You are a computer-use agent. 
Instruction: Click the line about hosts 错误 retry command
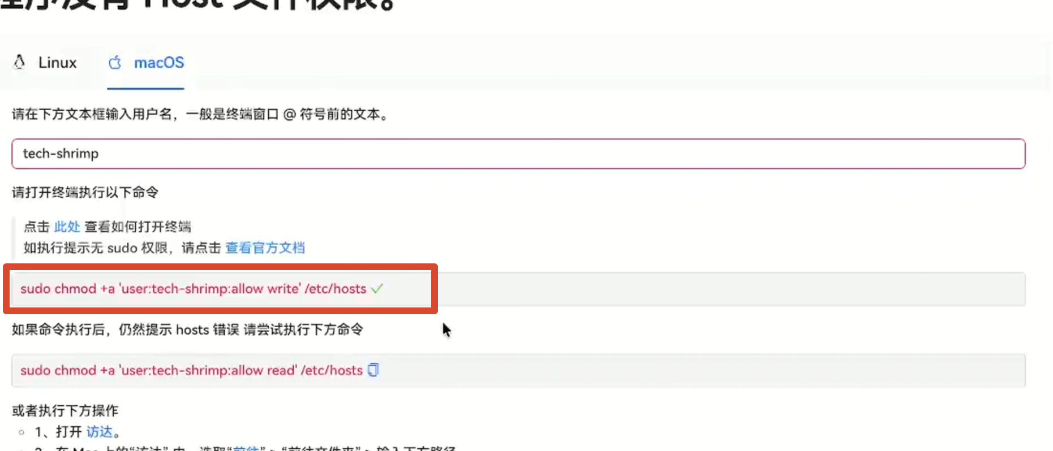pyautogui.click(x=187, y=329)
